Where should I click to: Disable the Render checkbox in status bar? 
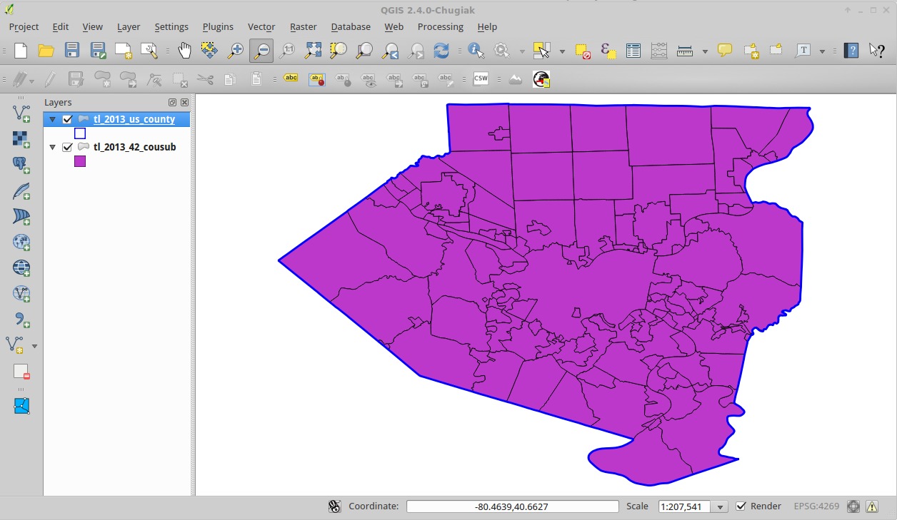point(741,506)
